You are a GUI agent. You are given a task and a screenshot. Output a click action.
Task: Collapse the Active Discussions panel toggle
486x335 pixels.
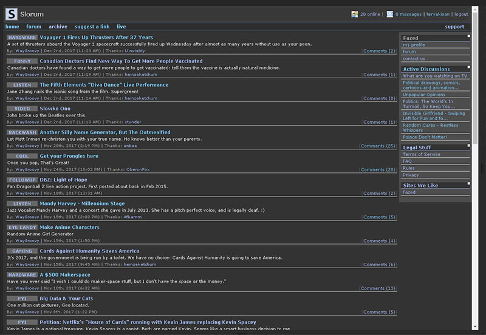coord(468,67)
